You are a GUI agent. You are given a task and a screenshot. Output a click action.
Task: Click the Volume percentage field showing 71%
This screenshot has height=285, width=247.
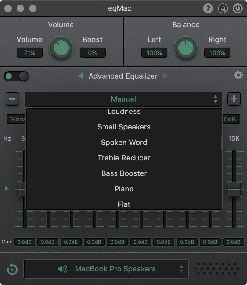(x=30, y=53)
